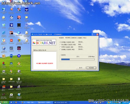Viewport: 130px width, 104px height.
Task: Click the 다운로드 progress bar
Action: tap(78, 59)
